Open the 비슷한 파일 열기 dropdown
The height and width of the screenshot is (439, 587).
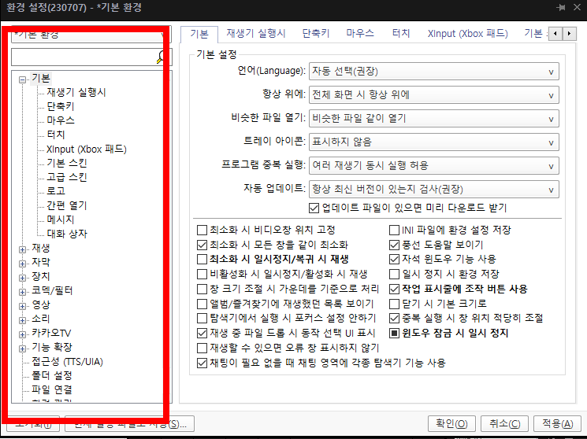click(x=434, y=119)
